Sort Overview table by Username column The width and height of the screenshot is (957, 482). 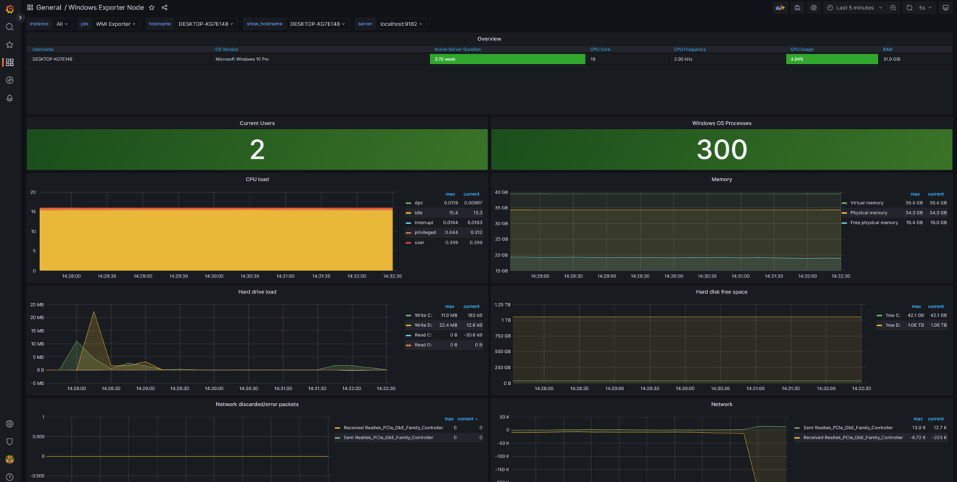click(43, 49)
